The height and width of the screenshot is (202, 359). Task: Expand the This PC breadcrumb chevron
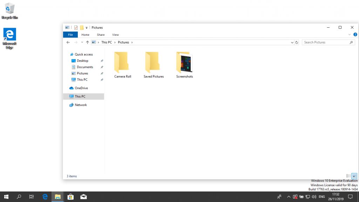[115, 42]
